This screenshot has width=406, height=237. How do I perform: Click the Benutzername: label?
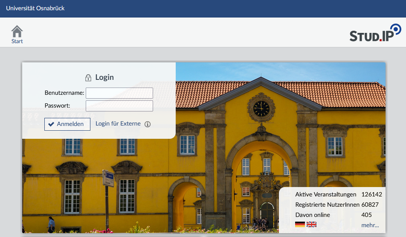click(x=64, y=93)
